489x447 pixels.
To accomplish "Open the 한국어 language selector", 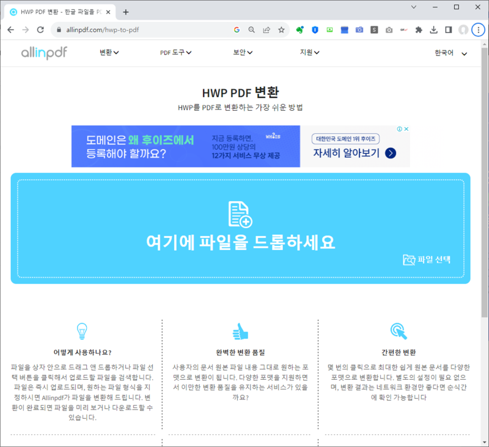I will click(x=446, y=54).
